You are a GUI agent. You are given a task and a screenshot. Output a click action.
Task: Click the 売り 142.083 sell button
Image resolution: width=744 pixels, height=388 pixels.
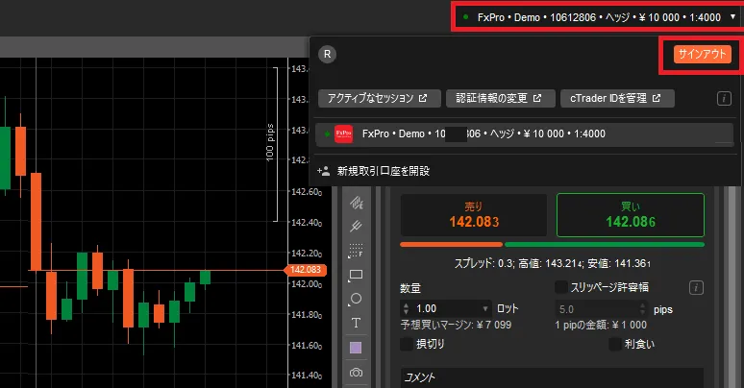(474, 215)
